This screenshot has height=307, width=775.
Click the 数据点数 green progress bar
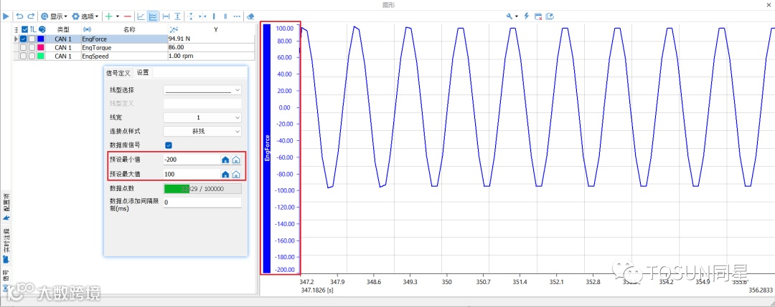coord(202,189)
